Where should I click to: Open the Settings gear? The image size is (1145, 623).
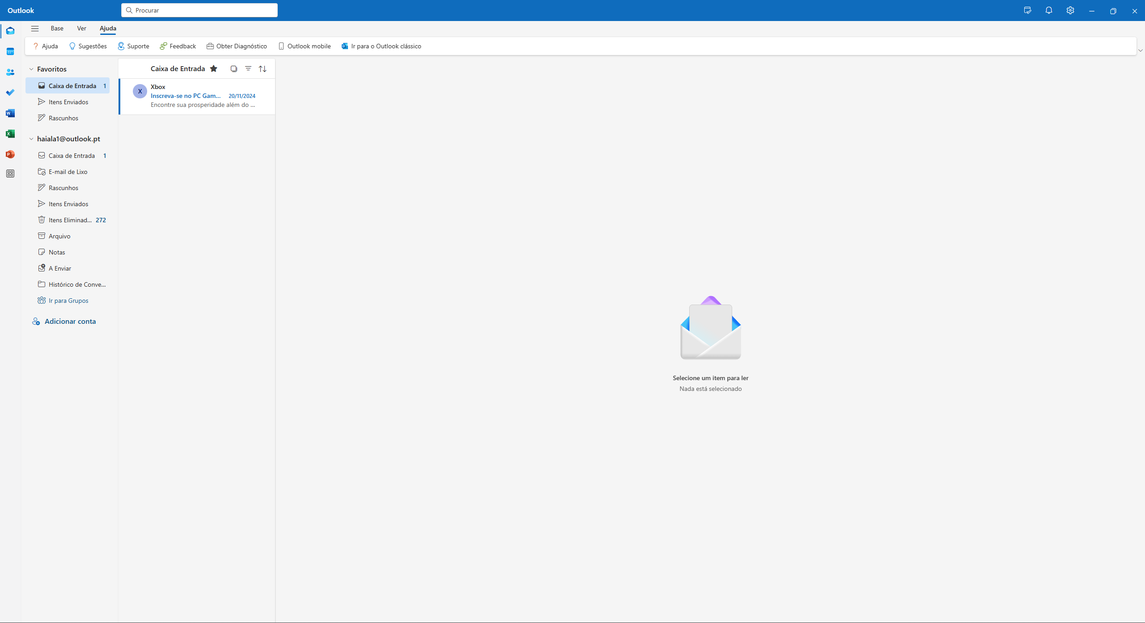[x=1070, y=10]
